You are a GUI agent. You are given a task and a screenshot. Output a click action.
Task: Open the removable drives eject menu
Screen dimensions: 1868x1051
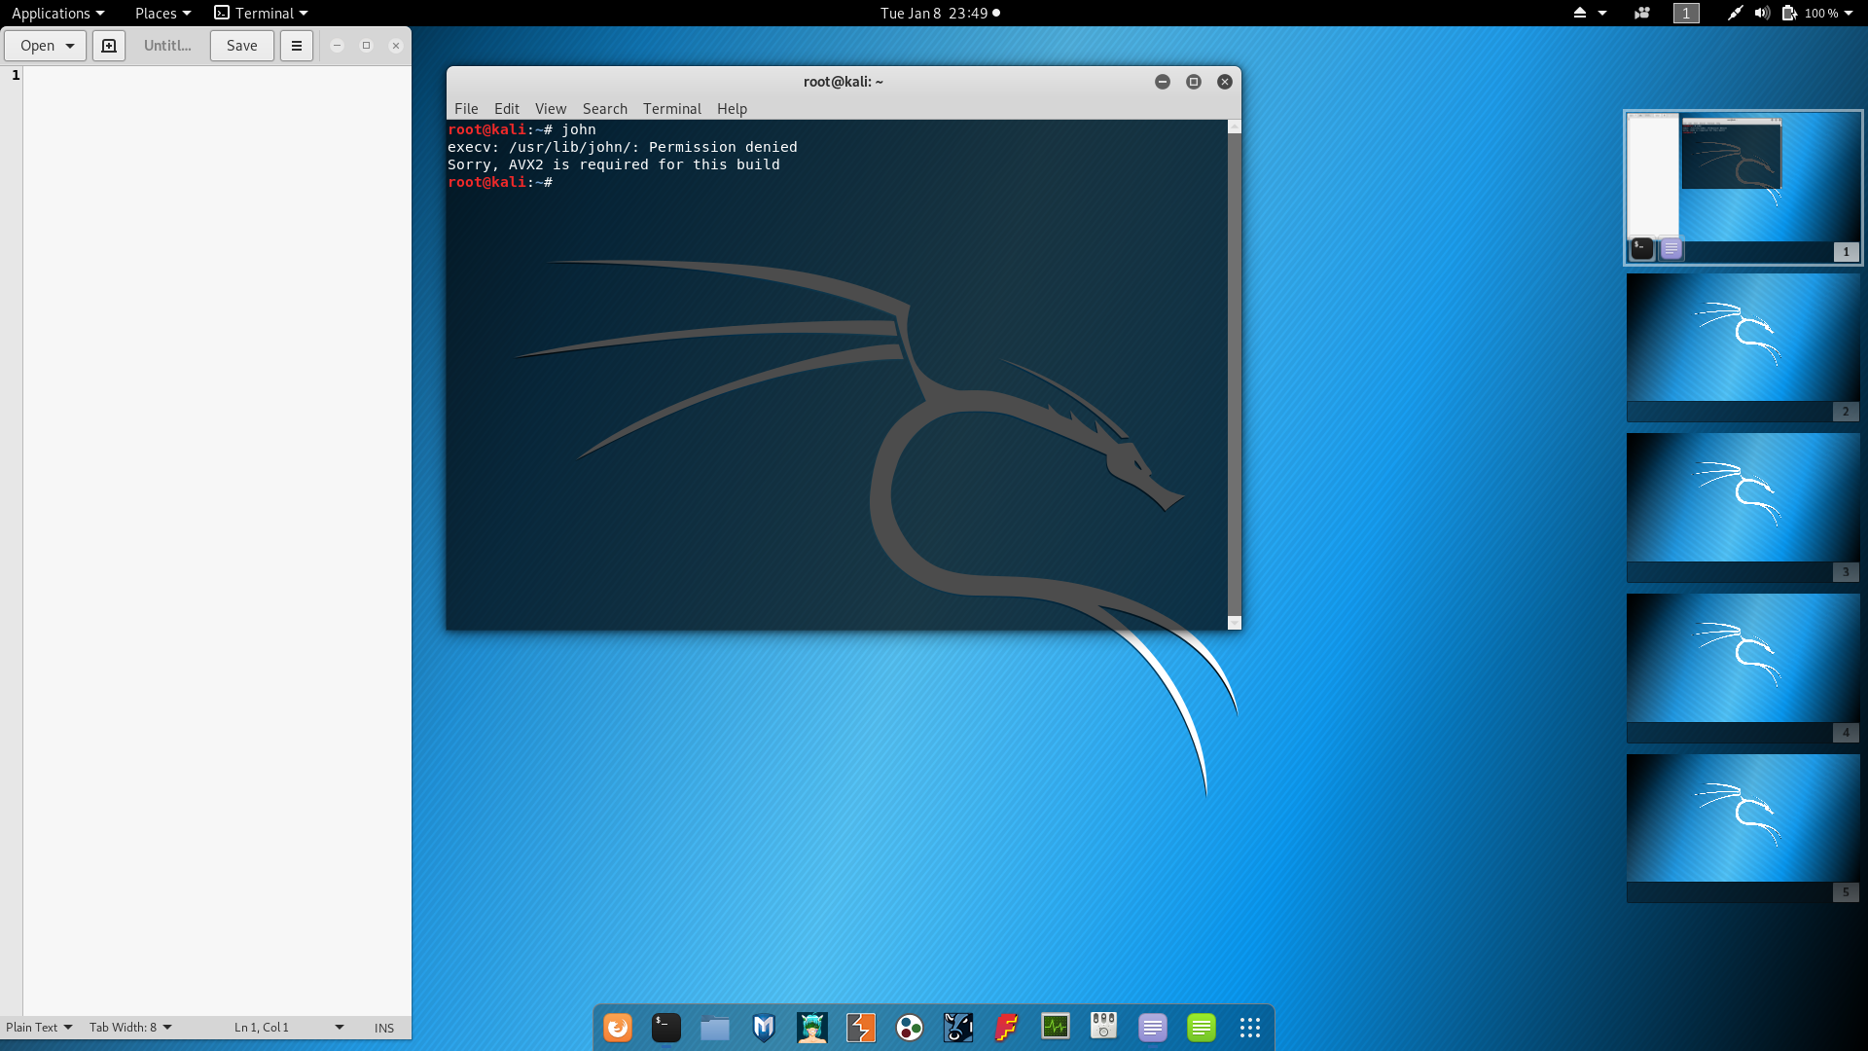pos(1590,14)
